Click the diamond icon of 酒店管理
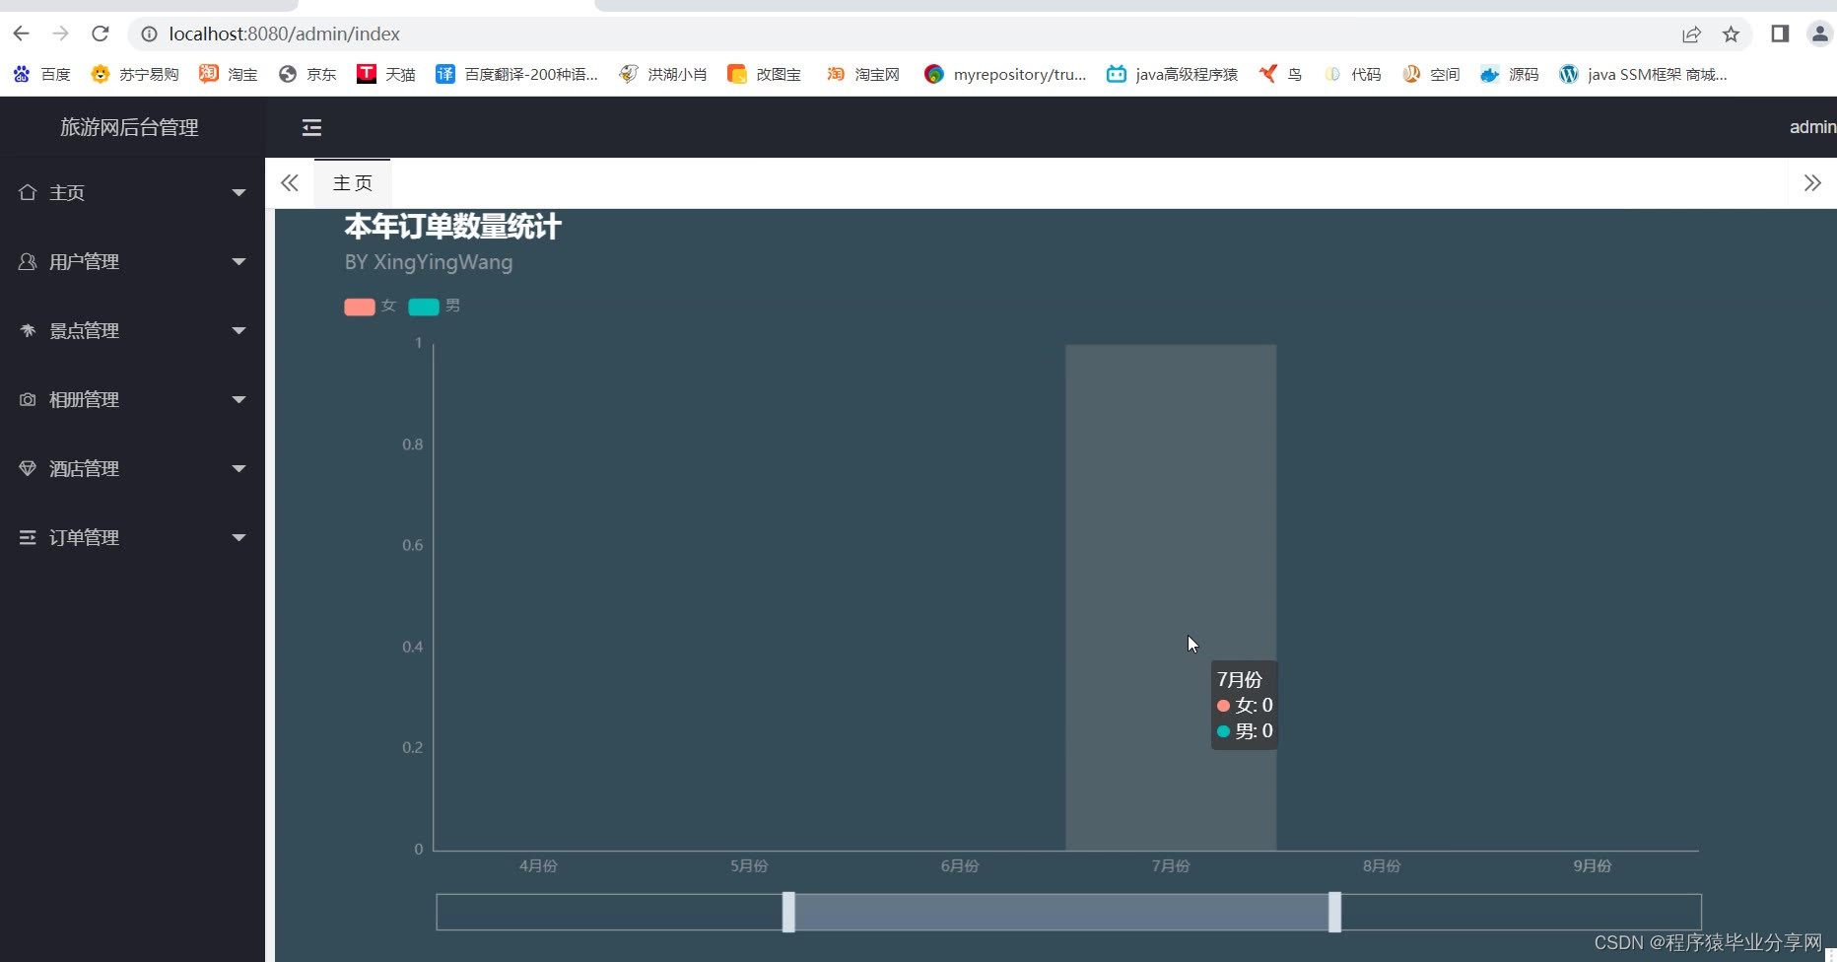Viewport: 1837px width, 962px height. 28,468
